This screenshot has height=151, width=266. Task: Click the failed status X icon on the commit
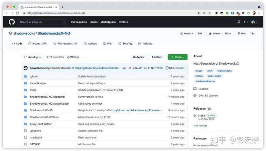pyautogui.click(x=130, y=68)
